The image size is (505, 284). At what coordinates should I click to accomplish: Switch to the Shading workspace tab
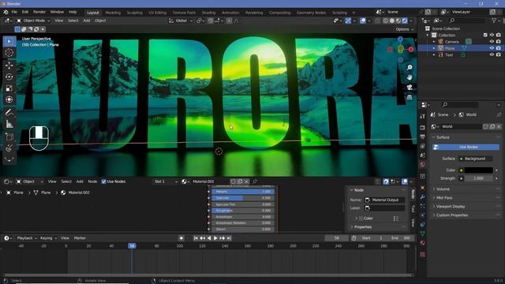click(208, 13)
